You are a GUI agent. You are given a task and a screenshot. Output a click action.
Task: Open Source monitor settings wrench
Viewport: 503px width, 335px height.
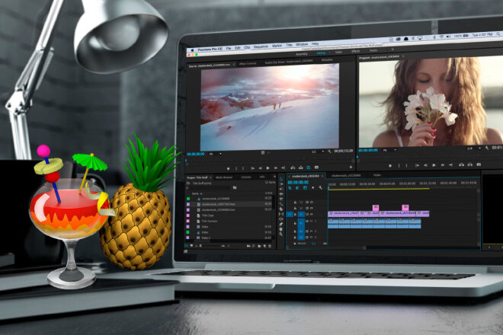329,152
